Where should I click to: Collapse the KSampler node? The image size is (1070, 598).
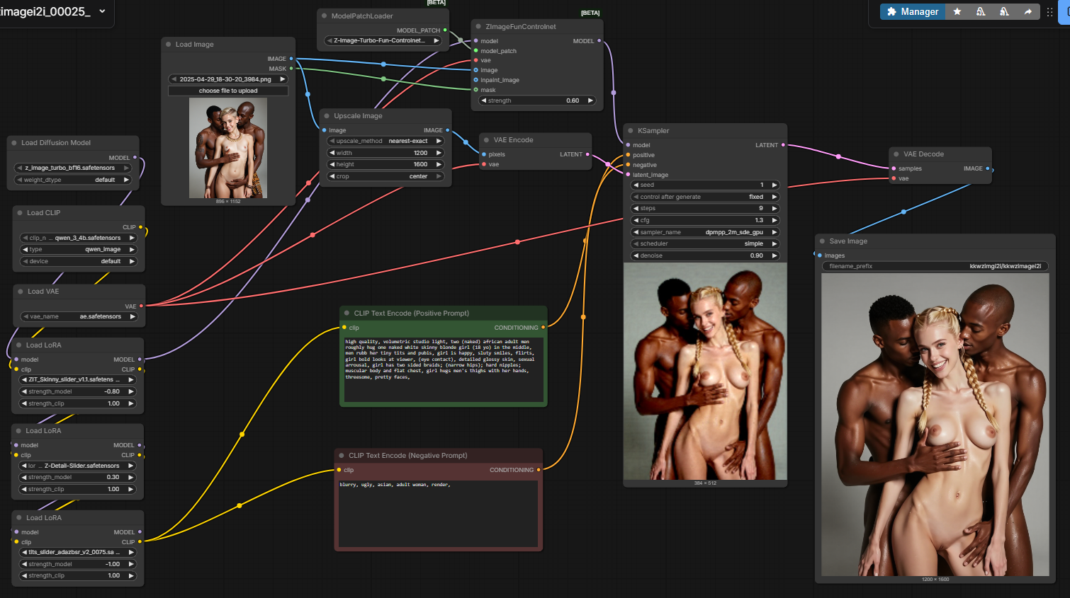click(631, 130)
